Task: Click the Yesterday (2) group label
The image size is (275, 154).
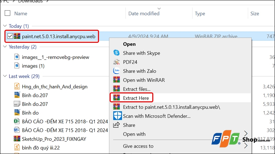Action: coord(23,47)
